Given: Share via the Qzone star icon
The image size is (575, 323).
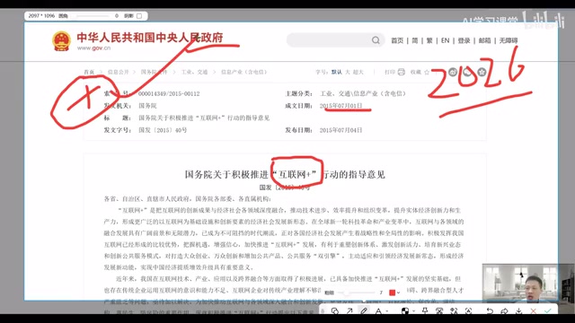Looking at the screenshot, I should point(482,72).
